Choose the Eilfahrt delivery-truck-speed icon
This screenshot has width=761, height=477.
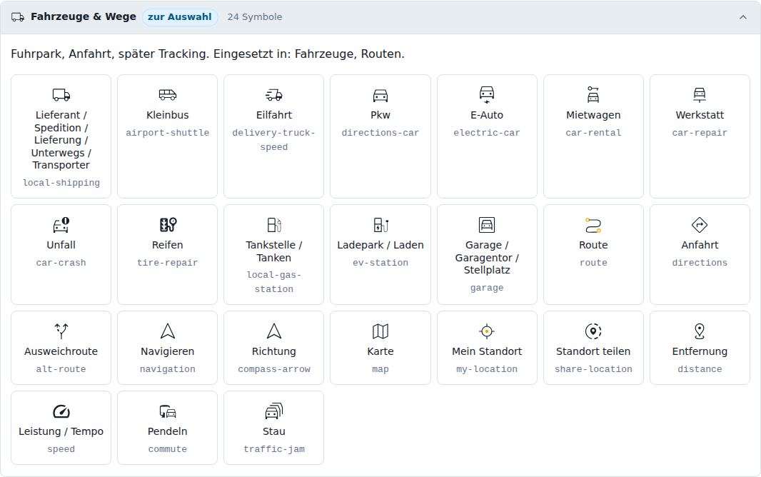pyautogui.click(x=273, y=95)
